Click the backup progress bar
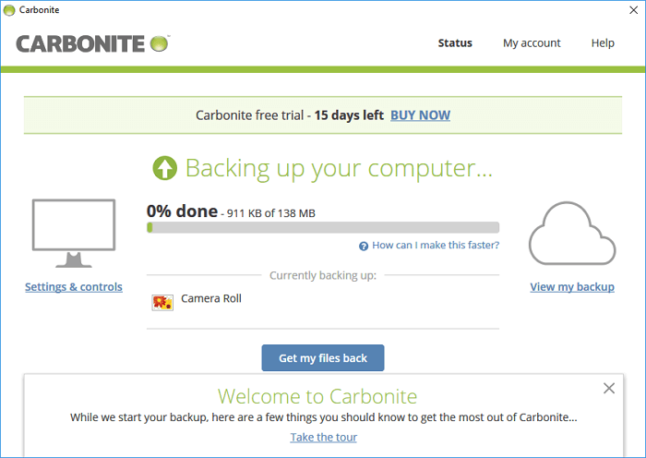Image resolution: width=646 pixels, height=458 pixels. pyautogui.click(x=323, y=227)
